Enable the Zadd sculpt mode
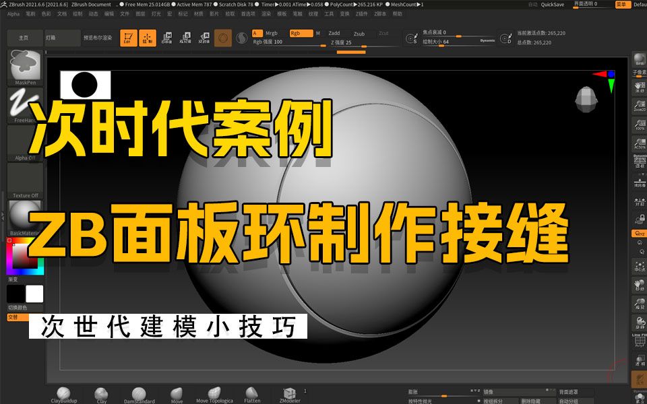 click(334, 33)
